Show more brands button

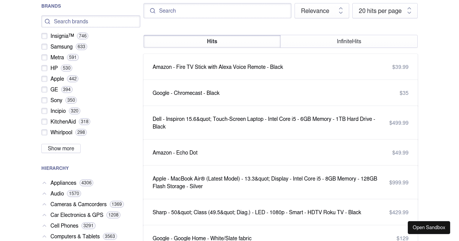coord(61,148)
